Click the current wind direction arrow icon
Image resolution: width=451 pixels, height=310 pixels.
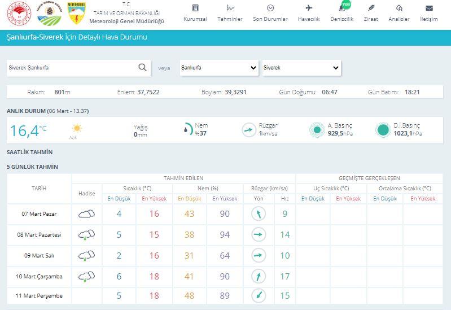[248, 130]
